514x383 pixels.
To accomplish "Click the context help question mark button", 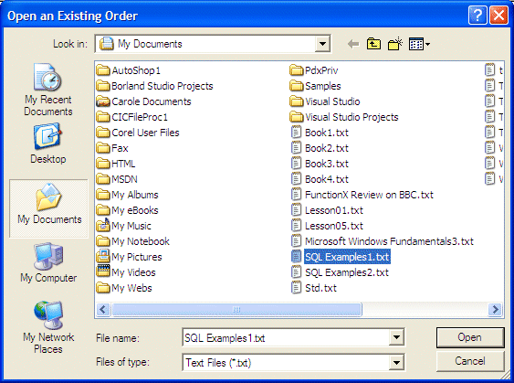I will click(477, 16).
